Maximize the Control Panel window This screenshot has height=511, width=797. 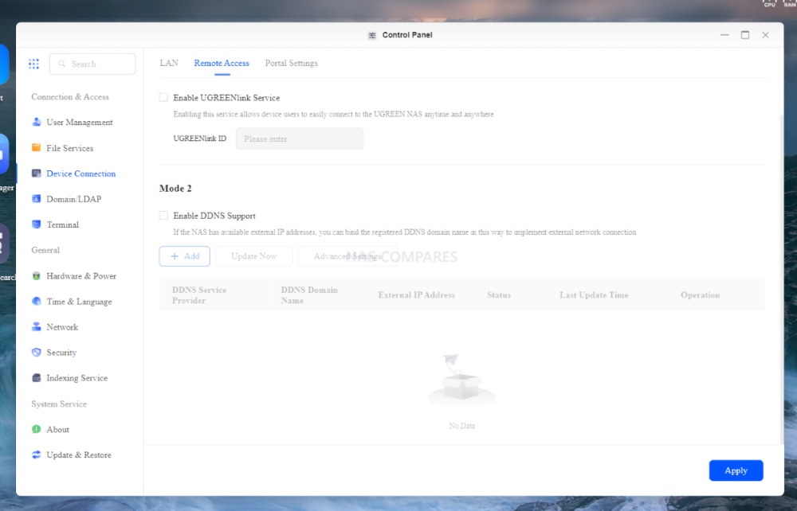(x=745, y=35)
